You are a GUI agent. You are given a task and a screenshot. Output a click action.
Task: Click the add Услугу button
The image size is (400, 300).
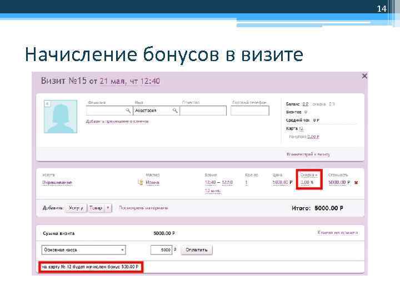pyautogui.click(x=76, y=208)
